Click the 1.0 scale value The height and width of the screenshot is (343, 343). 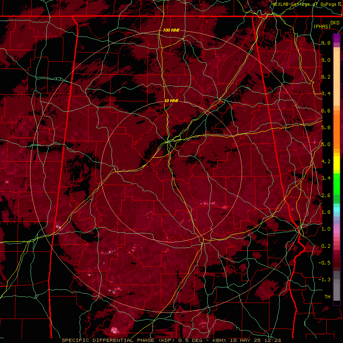326,229
